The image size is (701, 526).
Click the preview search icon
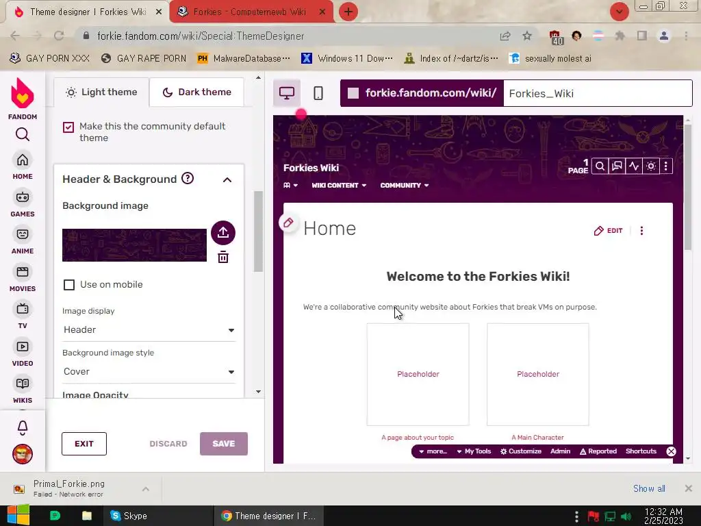point(600,166)
